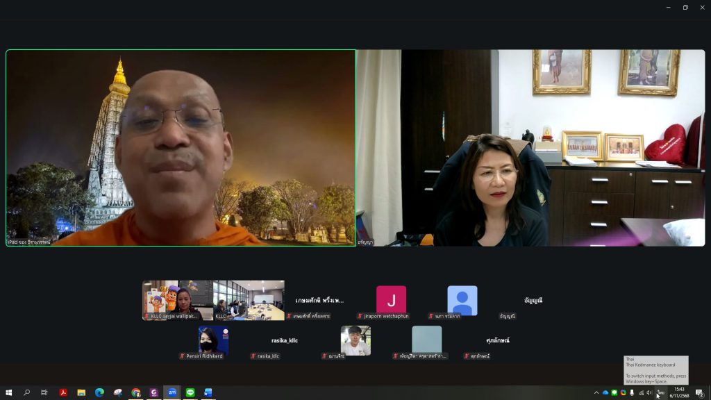The height and width of the screenshot is (400, 711).
Task: Select the rasika_kllc participant tile
Action: coord(284,341)
